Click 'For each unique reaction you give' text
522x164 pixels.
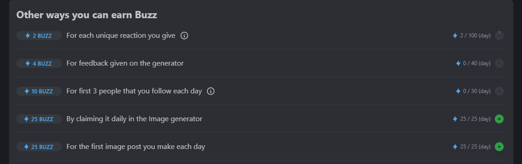[121, 36]
